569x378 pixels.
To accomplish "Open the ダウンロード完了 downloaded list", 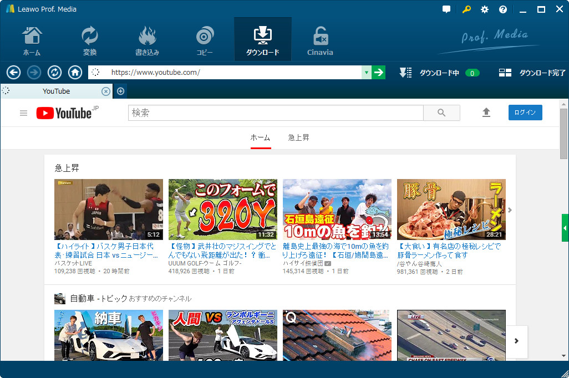I will tap(532, 73).
